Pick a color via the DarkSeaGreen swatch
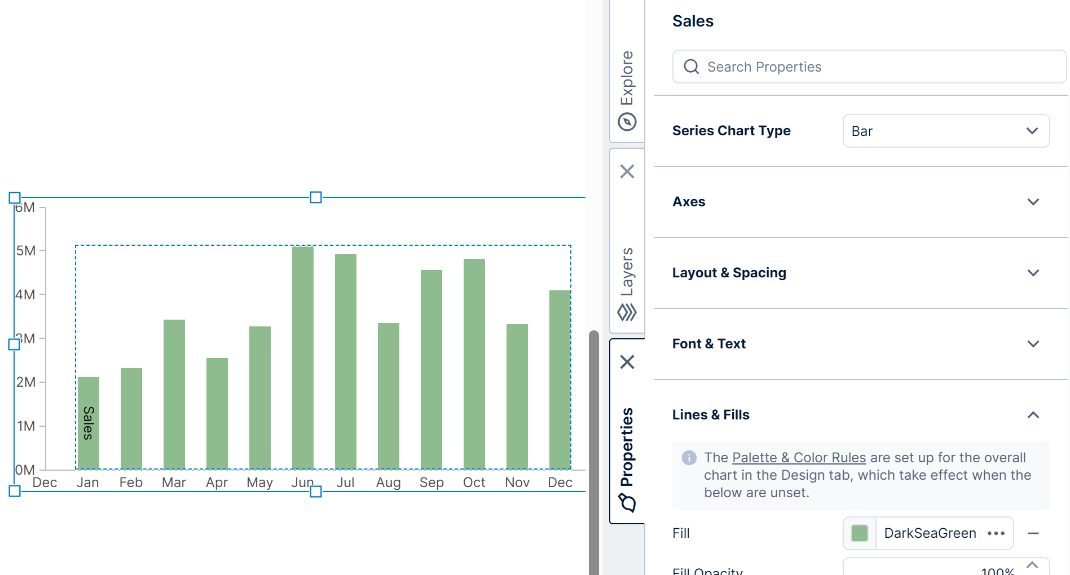 pos(859,533)
